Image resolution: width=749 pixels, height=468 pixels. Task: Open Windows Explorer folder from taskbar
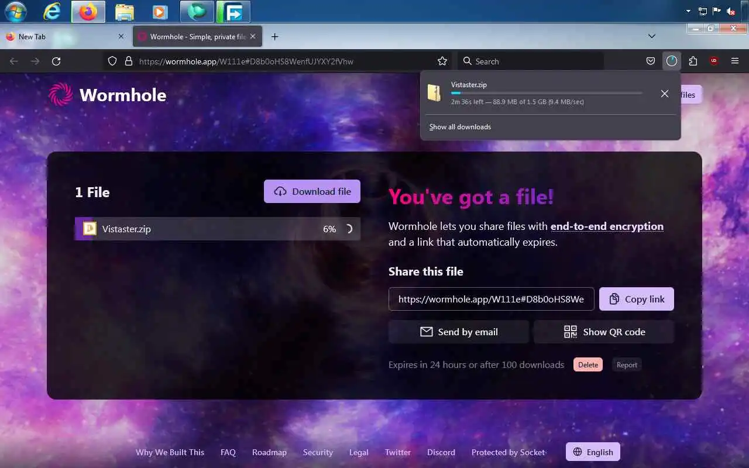click(x=125, y=11)
